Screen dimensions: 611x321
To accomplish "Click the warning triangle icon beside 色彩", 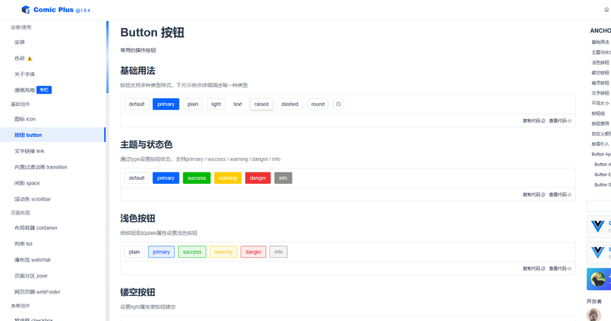I will click(x=30, y=59).
